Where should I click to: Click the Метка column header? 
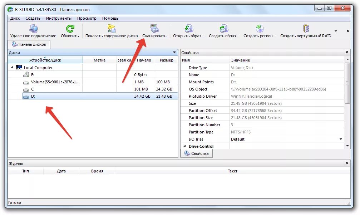point(99,60)
